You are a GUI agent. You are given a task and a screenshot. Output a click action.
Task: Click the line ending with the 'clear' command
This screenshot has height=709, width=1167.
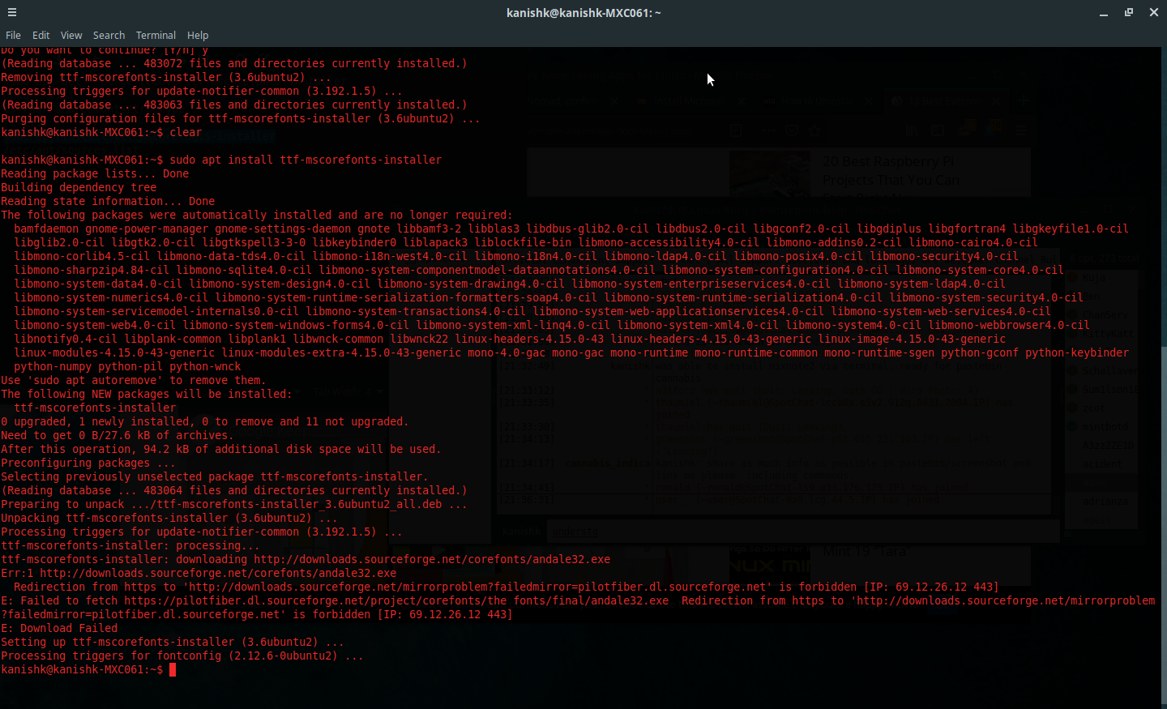(101, 133)
